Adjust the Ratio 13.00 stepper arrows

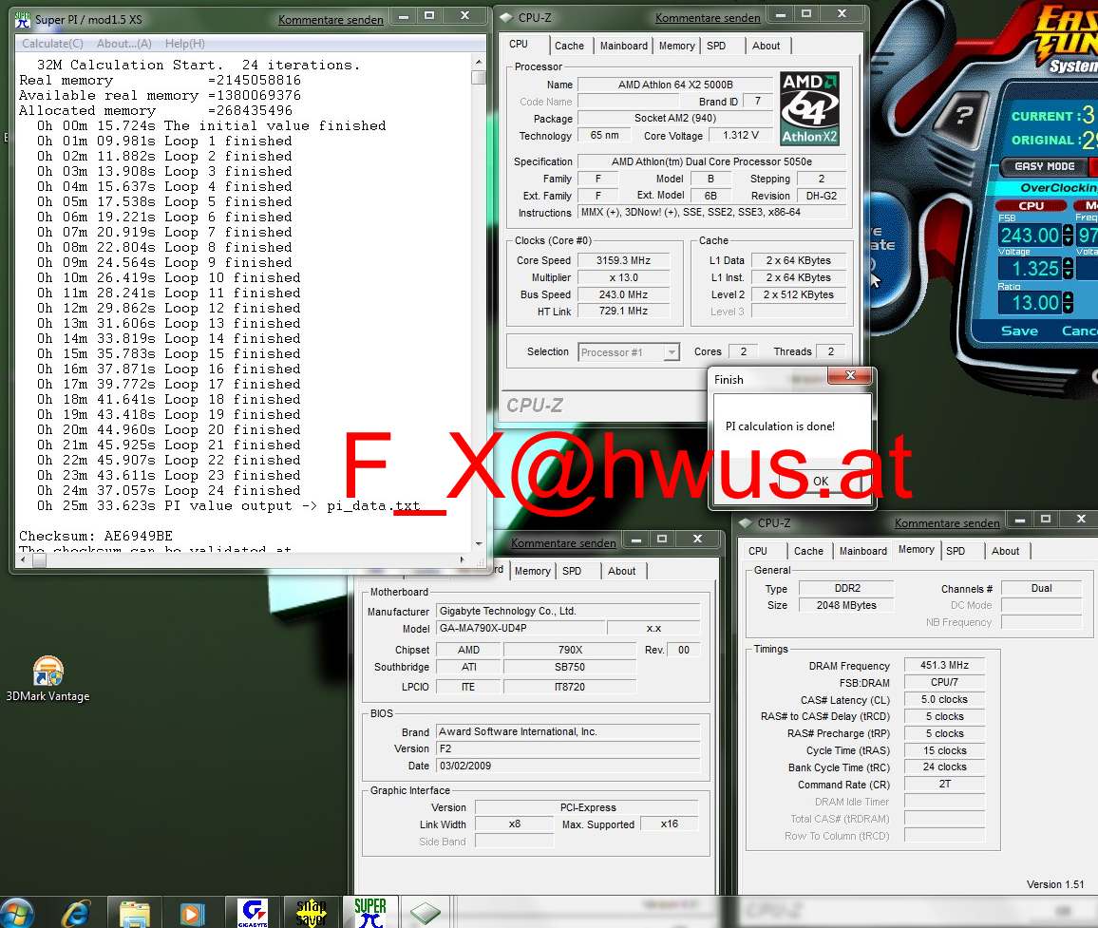coord(1068,303)
